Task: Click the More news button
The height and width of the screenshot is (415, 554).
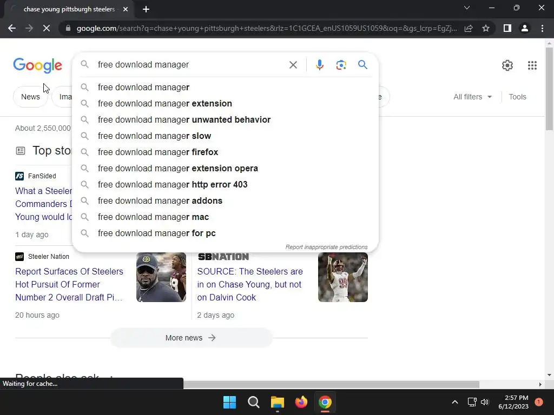Action: click(x=191, y=338)
